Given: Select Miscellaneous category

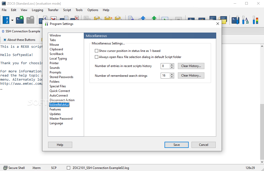Looking at the screenshot, I should click(59, 105).
